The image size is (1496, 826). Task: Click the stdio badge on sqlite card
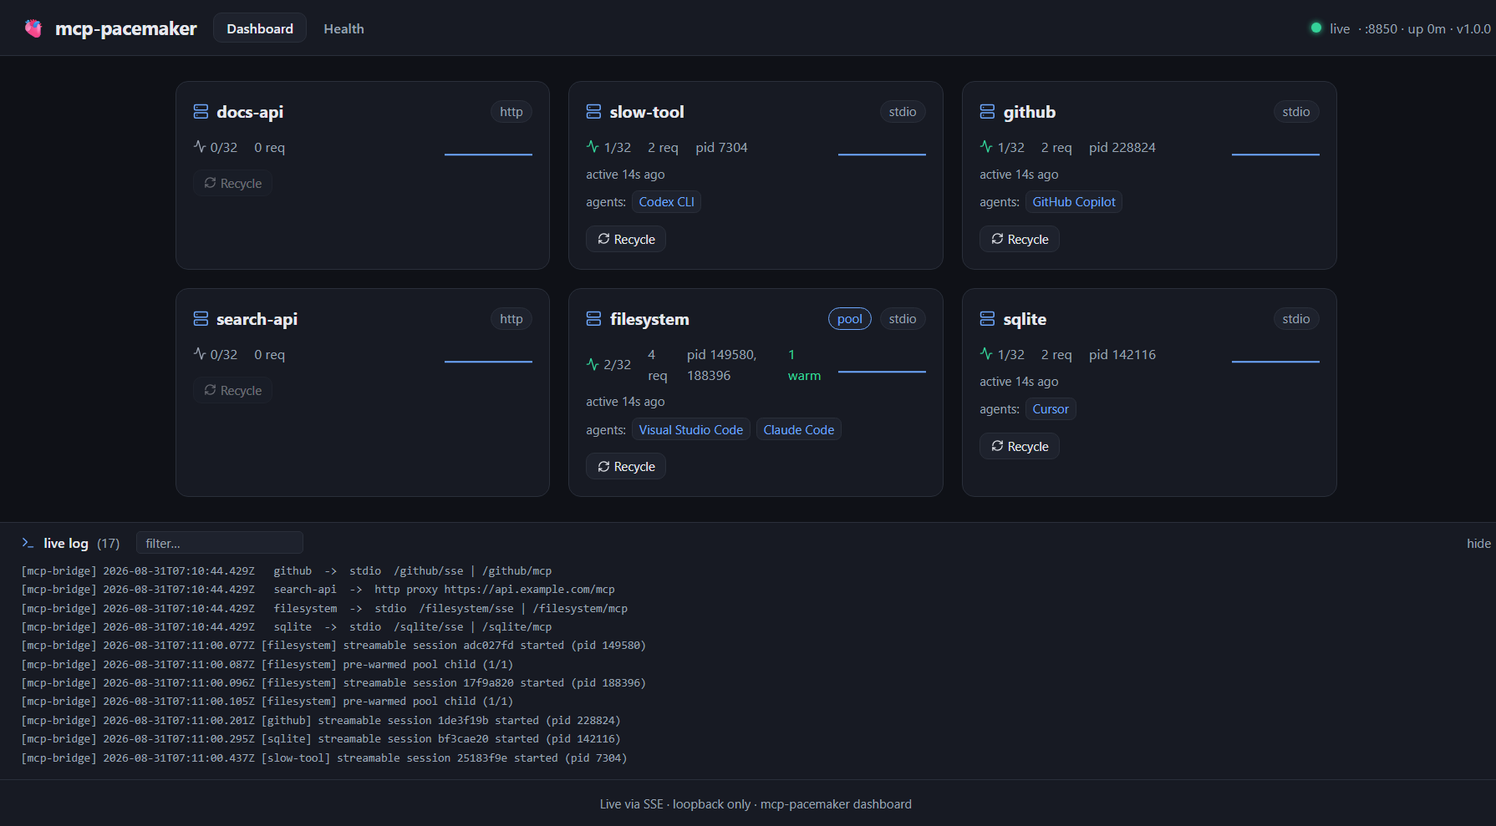(1296, 319)
